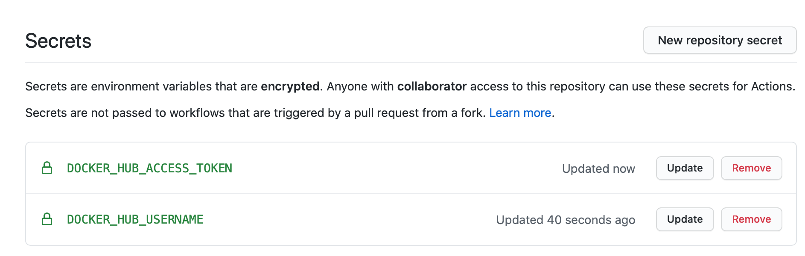805x256 pixels.
Task: Remove the DOCKER_HUB_ACCESS_TOKEN secret
Action: pos(751,168)
